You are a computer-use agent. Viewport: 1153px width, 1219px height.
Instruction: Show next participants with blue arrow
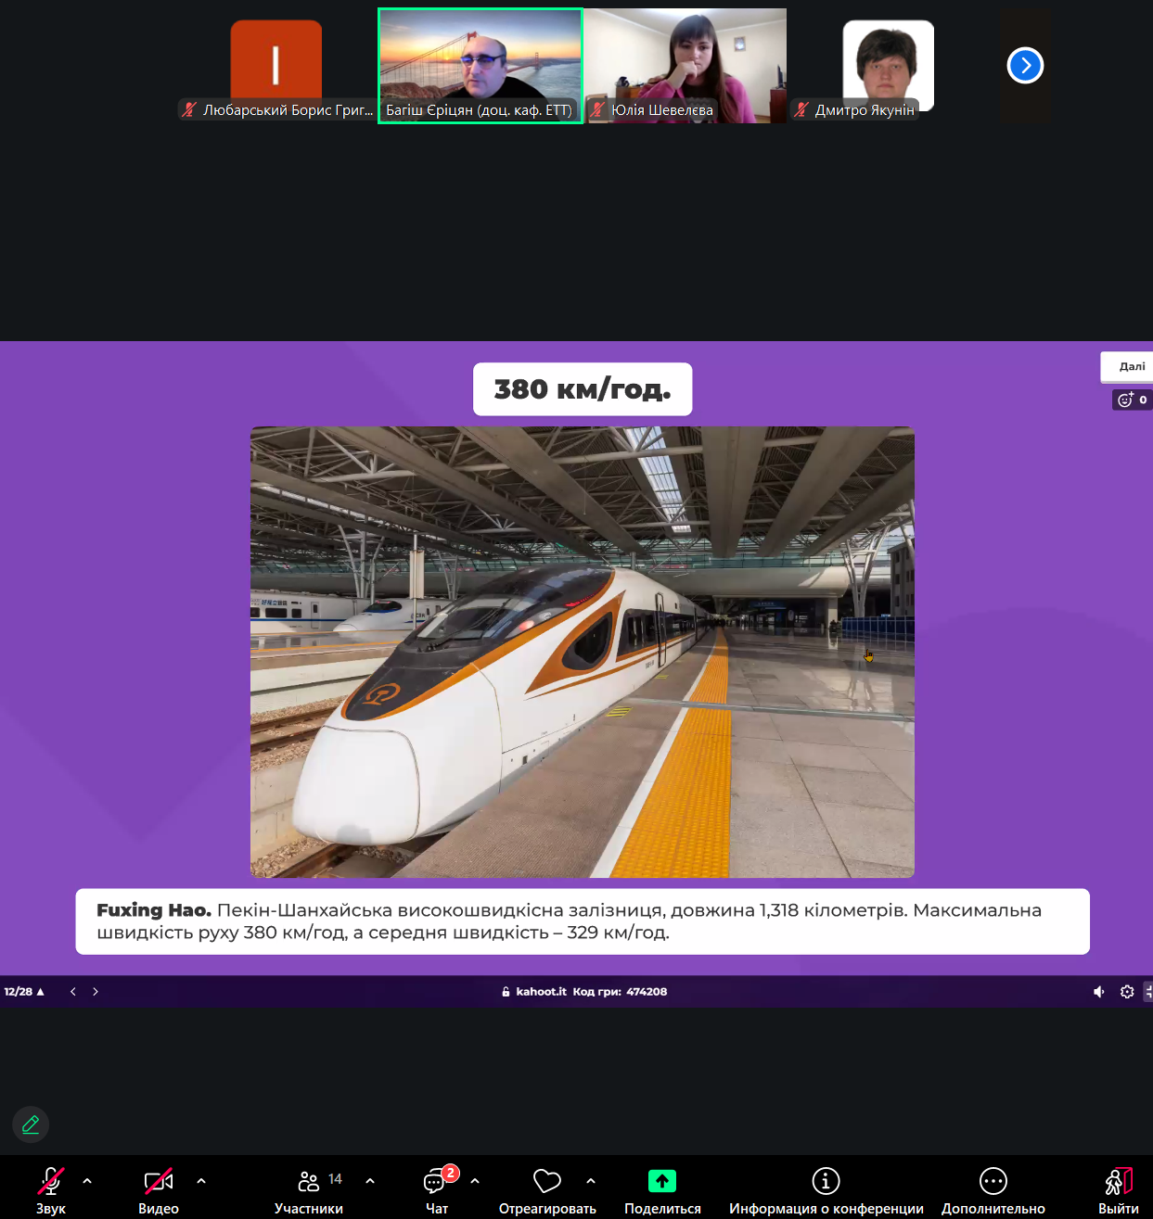point(1025,66)
